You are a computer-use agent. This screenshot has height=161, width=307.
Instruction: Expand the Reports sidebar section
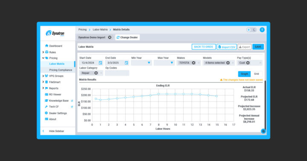click(43, 88)
